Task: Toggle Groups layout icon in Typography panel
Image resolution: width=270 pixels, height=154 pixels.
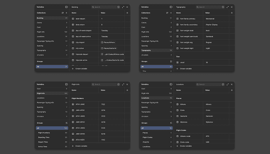Action: click(x=171, y=62)
